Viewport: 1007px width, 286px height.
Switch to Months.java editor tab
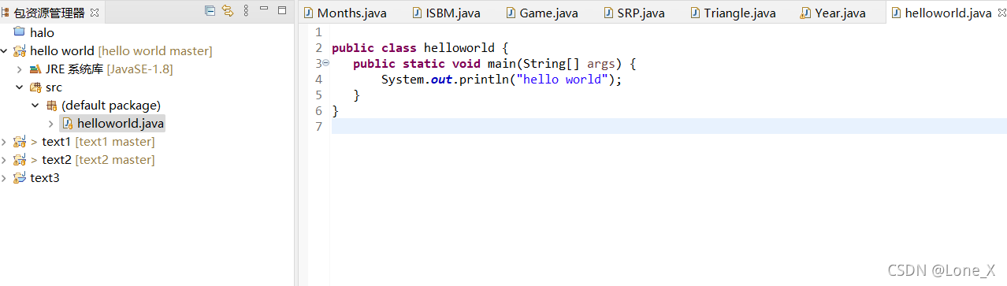pos(346,13)
